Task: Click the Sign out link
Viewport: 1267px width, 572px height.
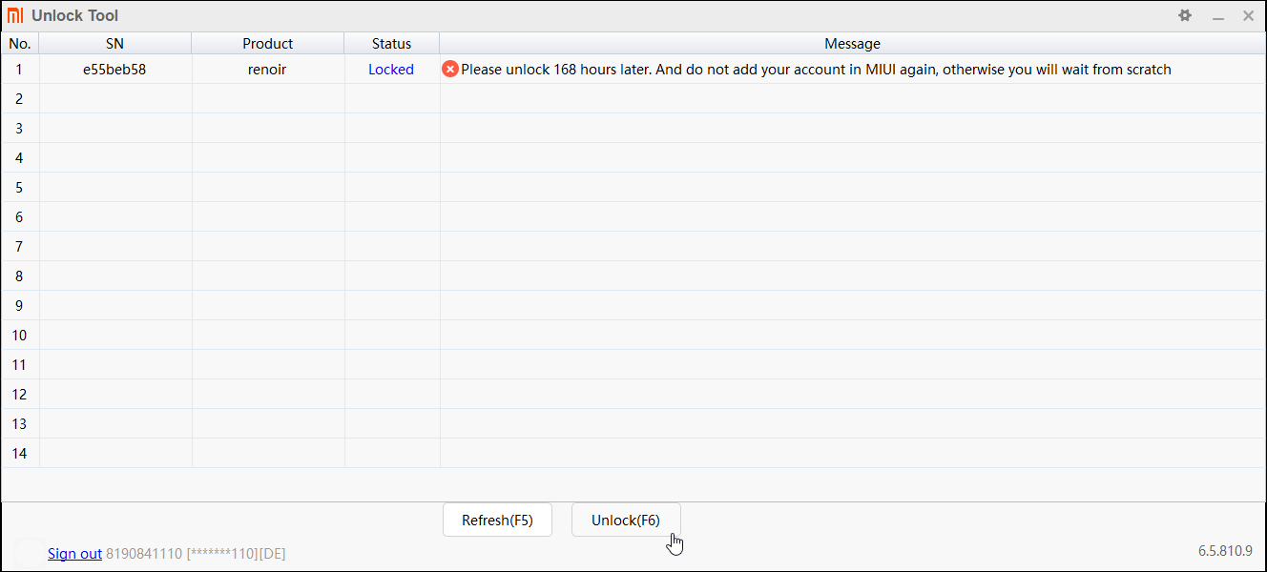Action: pyautogui.click(x=74, y=554)
